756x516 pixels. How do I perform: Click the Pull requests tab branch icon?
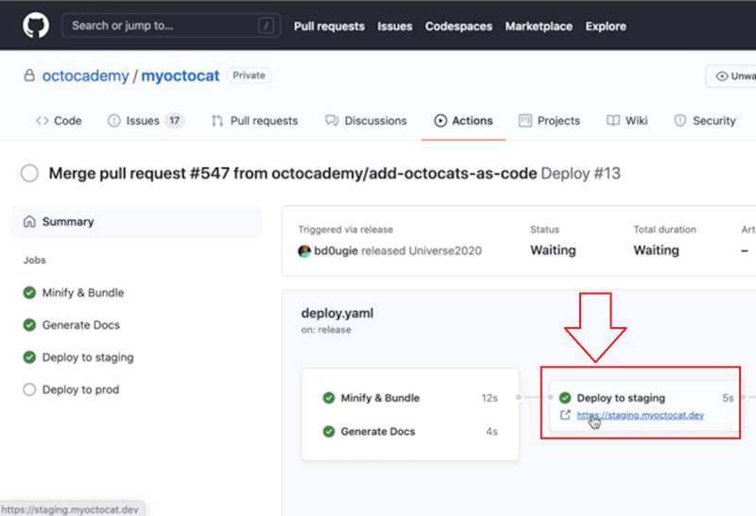217,121
